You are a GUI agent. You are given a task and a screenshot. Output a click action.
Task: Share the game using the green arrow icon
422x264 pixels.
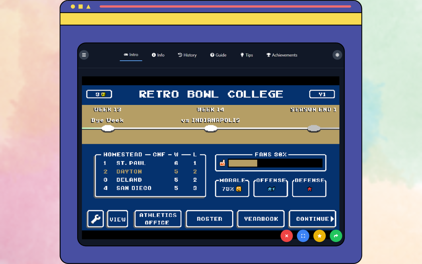click(336, 236)
